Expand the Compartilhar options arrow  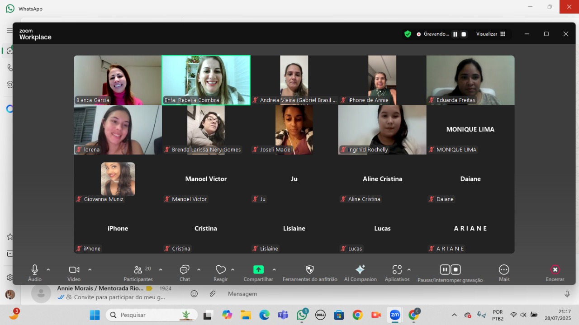(x=274, y=269)
